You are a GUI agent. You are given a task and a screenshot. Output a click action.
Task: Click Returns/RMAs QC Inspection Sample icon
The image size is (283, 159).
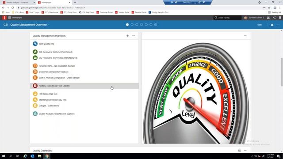(x=35, y=66)
